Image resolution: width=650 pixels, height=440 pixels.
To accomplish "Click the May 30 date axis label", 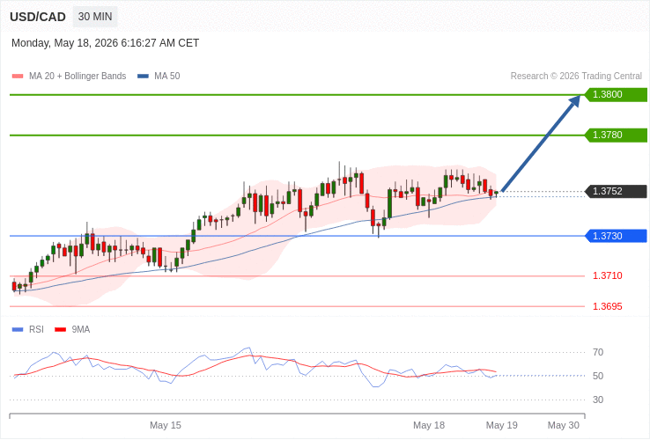I will click(x=564, y=426).
